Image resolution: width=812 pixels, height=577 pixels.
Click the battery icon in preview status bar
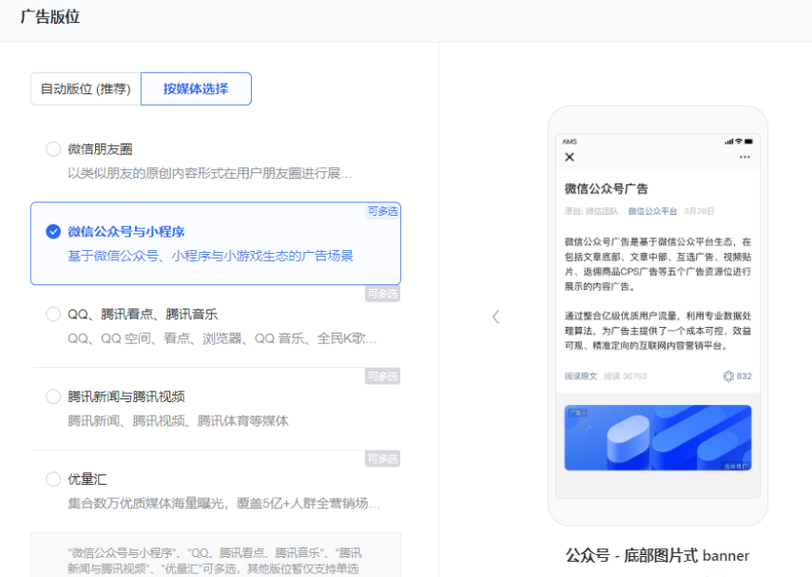(747, 141)
